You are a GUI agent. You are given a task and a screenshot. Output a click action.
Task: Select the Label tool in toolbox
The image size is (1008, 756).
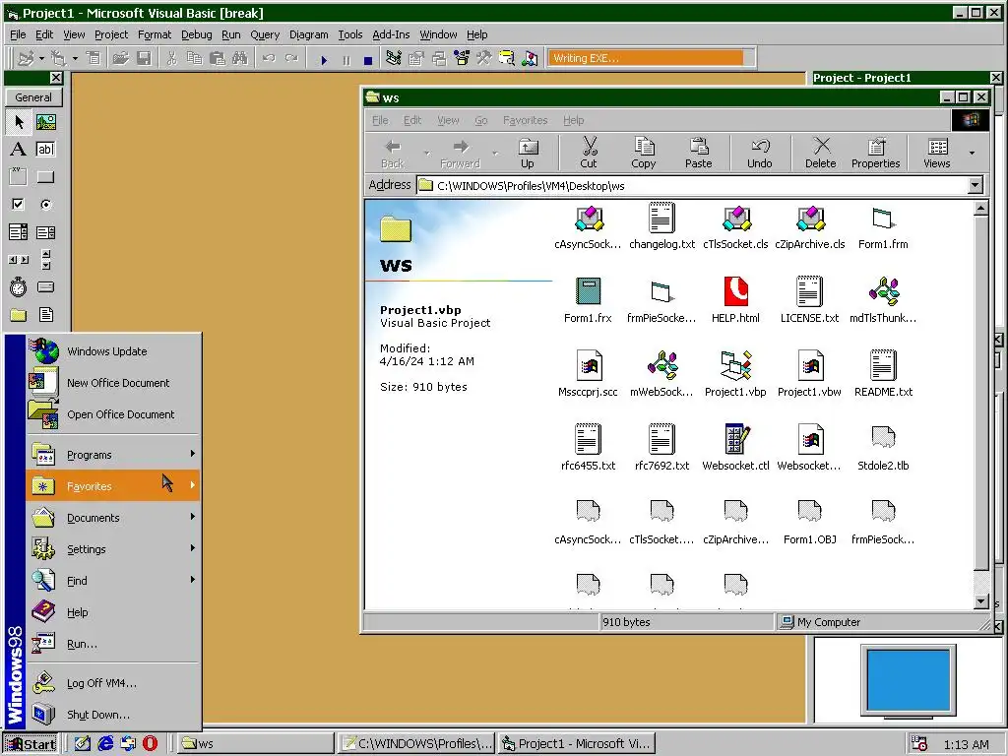[19, 150]
